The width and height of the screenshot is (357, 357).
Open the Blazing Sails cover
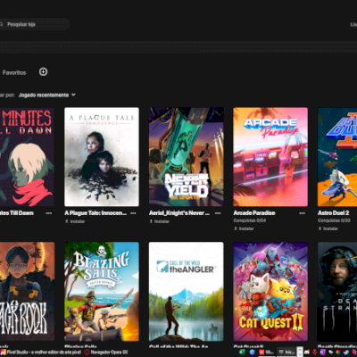pyautogui.click(x=102, y=291)
